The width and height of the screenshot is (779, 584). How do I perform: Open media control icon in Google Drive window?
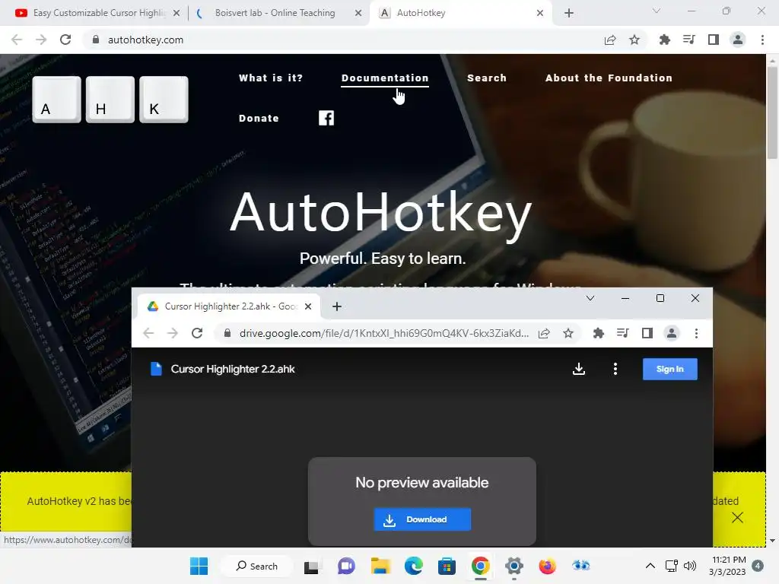[x=622, y=333]
